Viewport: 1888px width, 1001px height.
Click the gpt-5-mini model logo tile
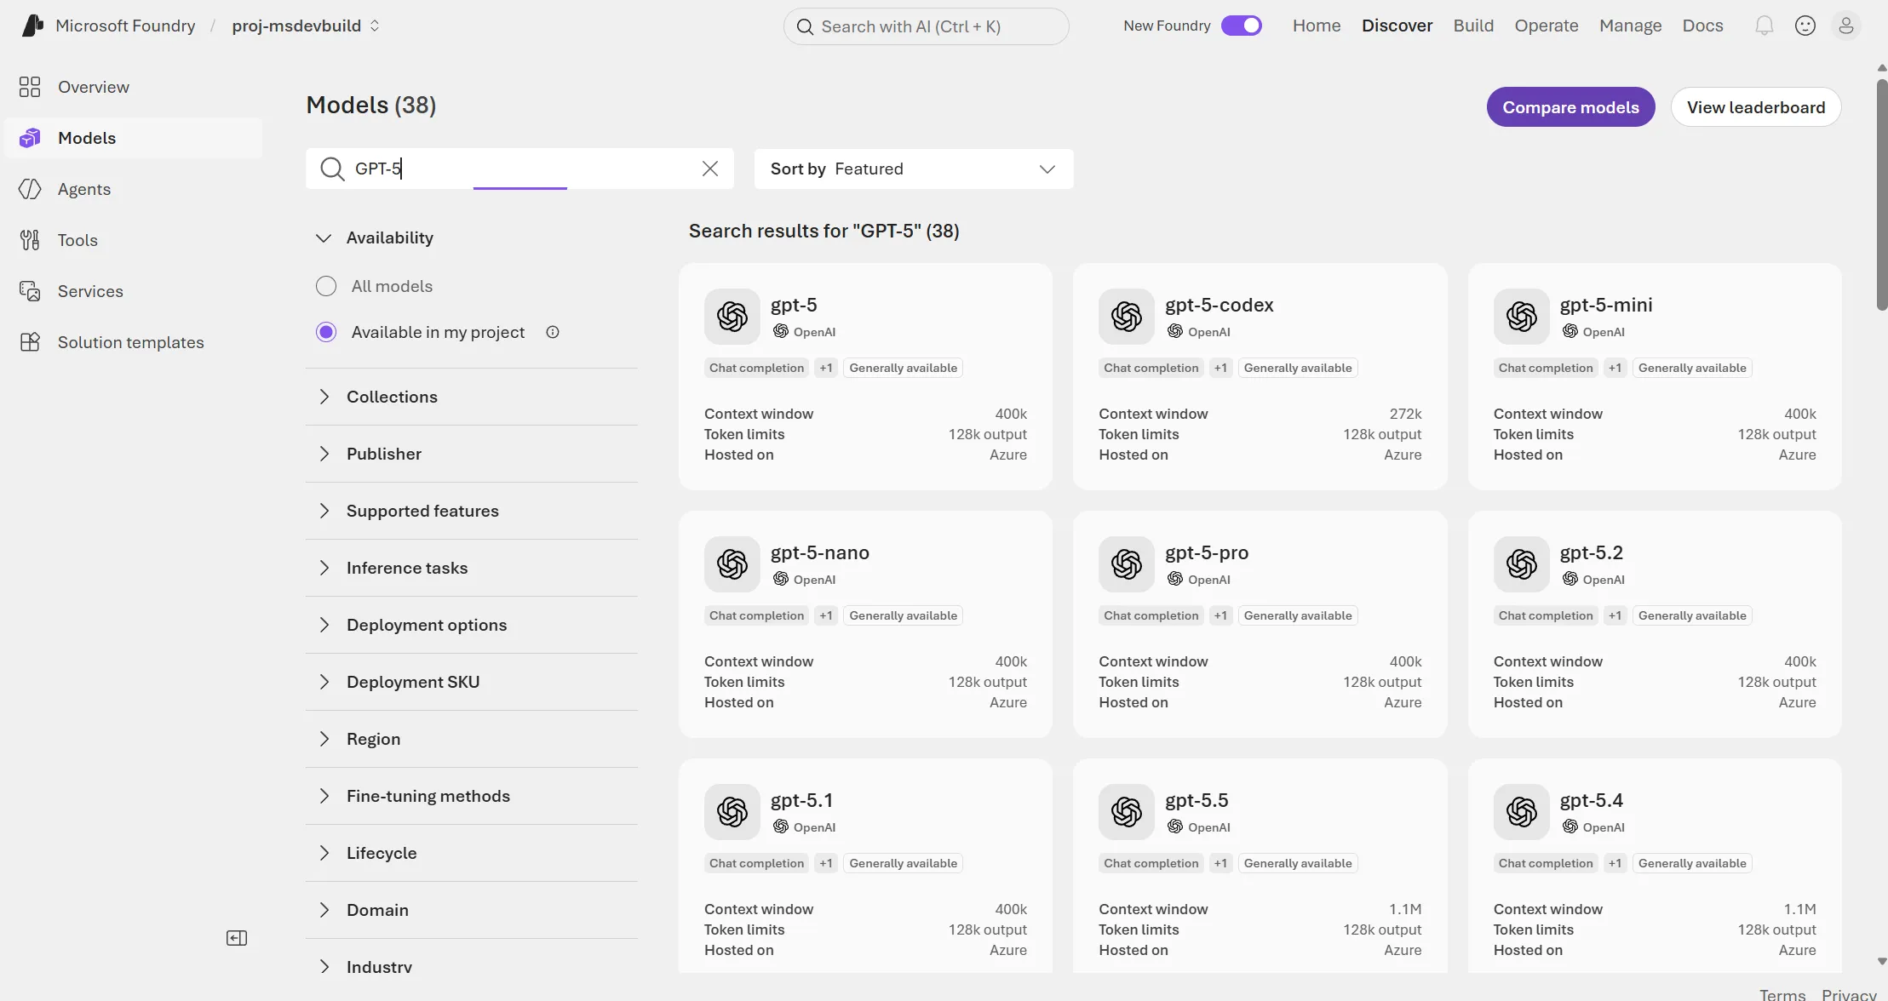click(1522, 317)
